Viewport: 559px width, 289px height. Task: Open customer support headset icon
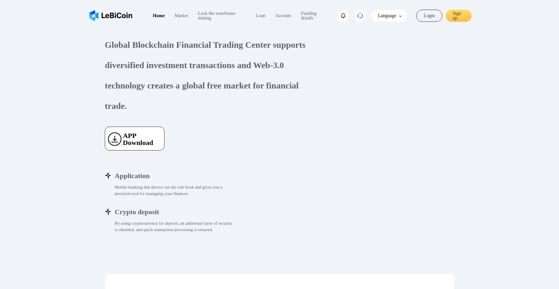(360, 16)
